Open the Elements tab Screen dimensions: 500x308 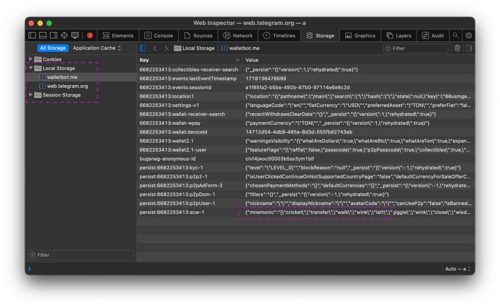(118, 35)
